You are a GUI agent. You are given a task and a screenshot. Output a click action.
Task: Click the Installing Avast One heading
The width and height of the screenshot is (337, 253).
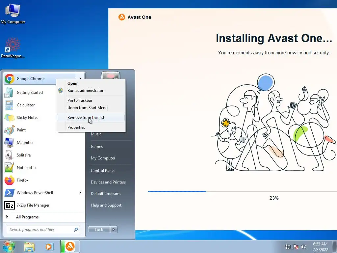coord(274,38)
